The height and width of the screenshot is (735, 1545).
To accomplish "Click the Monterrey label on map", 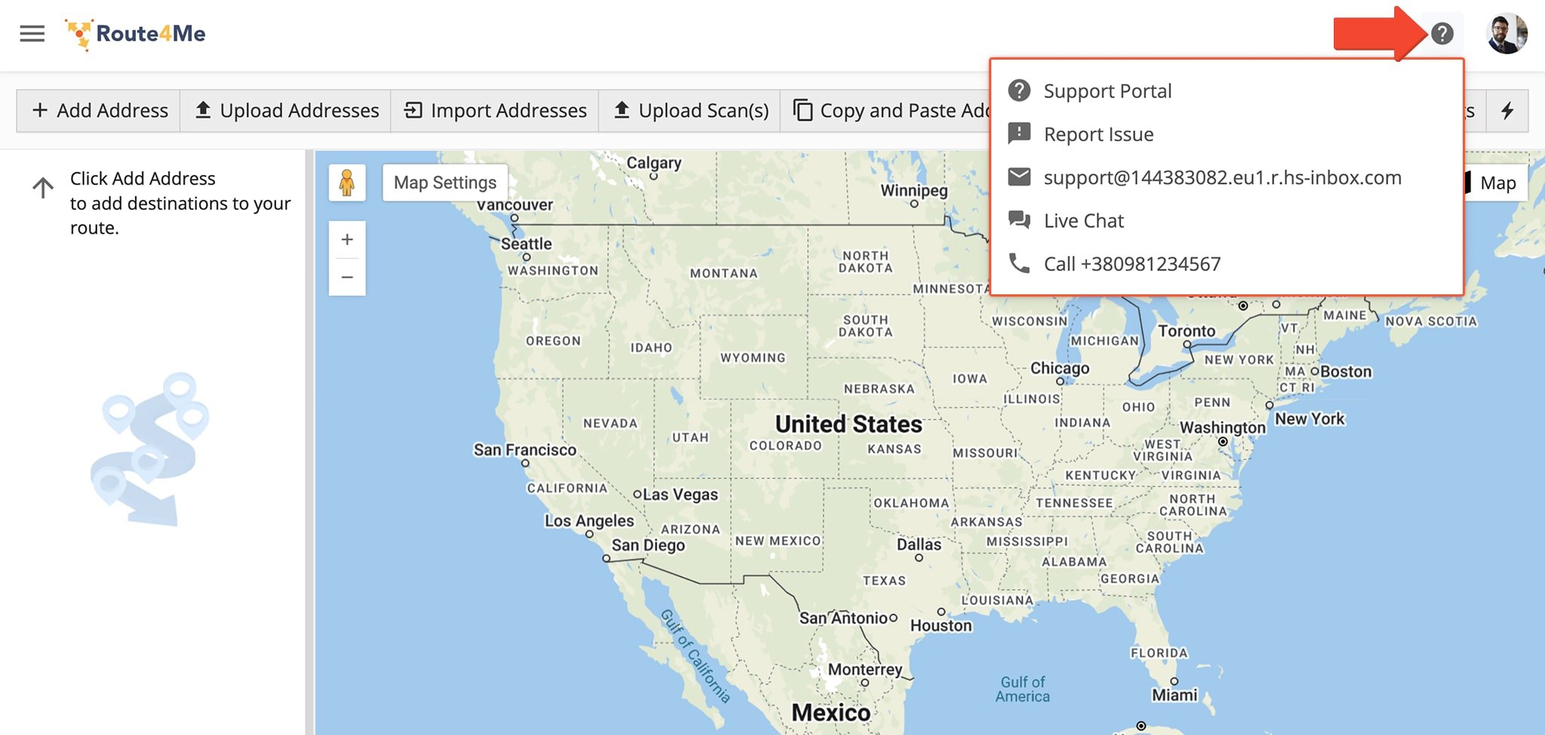I will 865,669.
